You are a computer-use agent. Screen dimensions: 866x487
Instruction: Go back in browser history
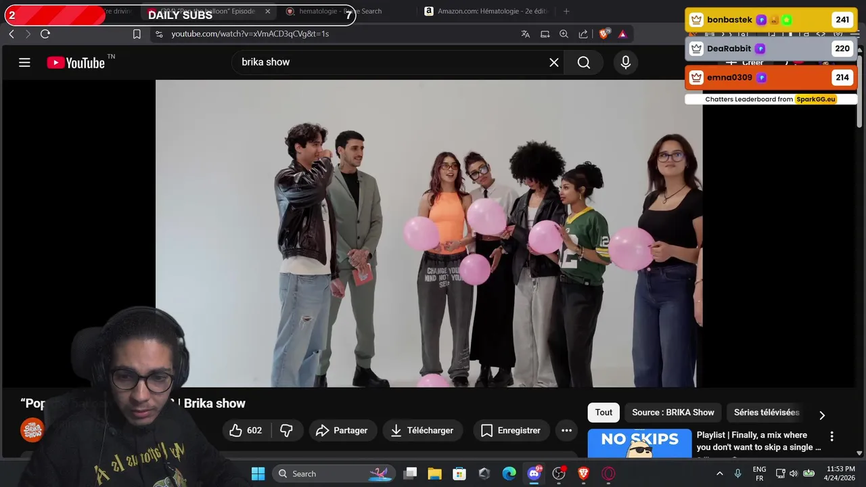(12, 34)
